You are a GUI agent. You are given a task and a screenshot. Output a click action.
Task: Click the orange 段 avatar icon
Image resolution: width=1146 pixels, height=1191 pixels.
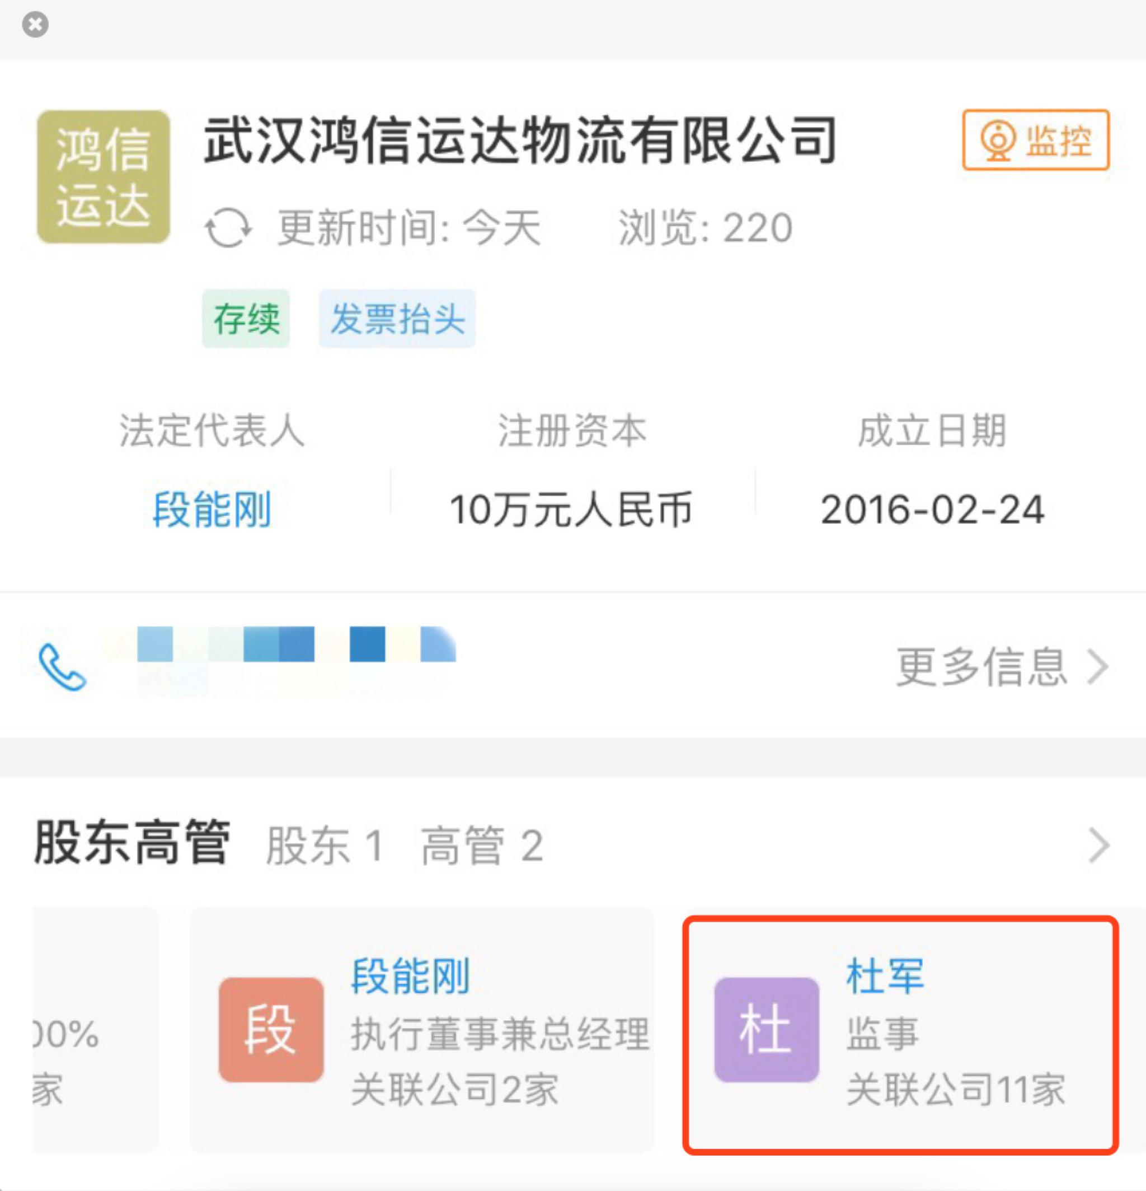pos(271,1030)
